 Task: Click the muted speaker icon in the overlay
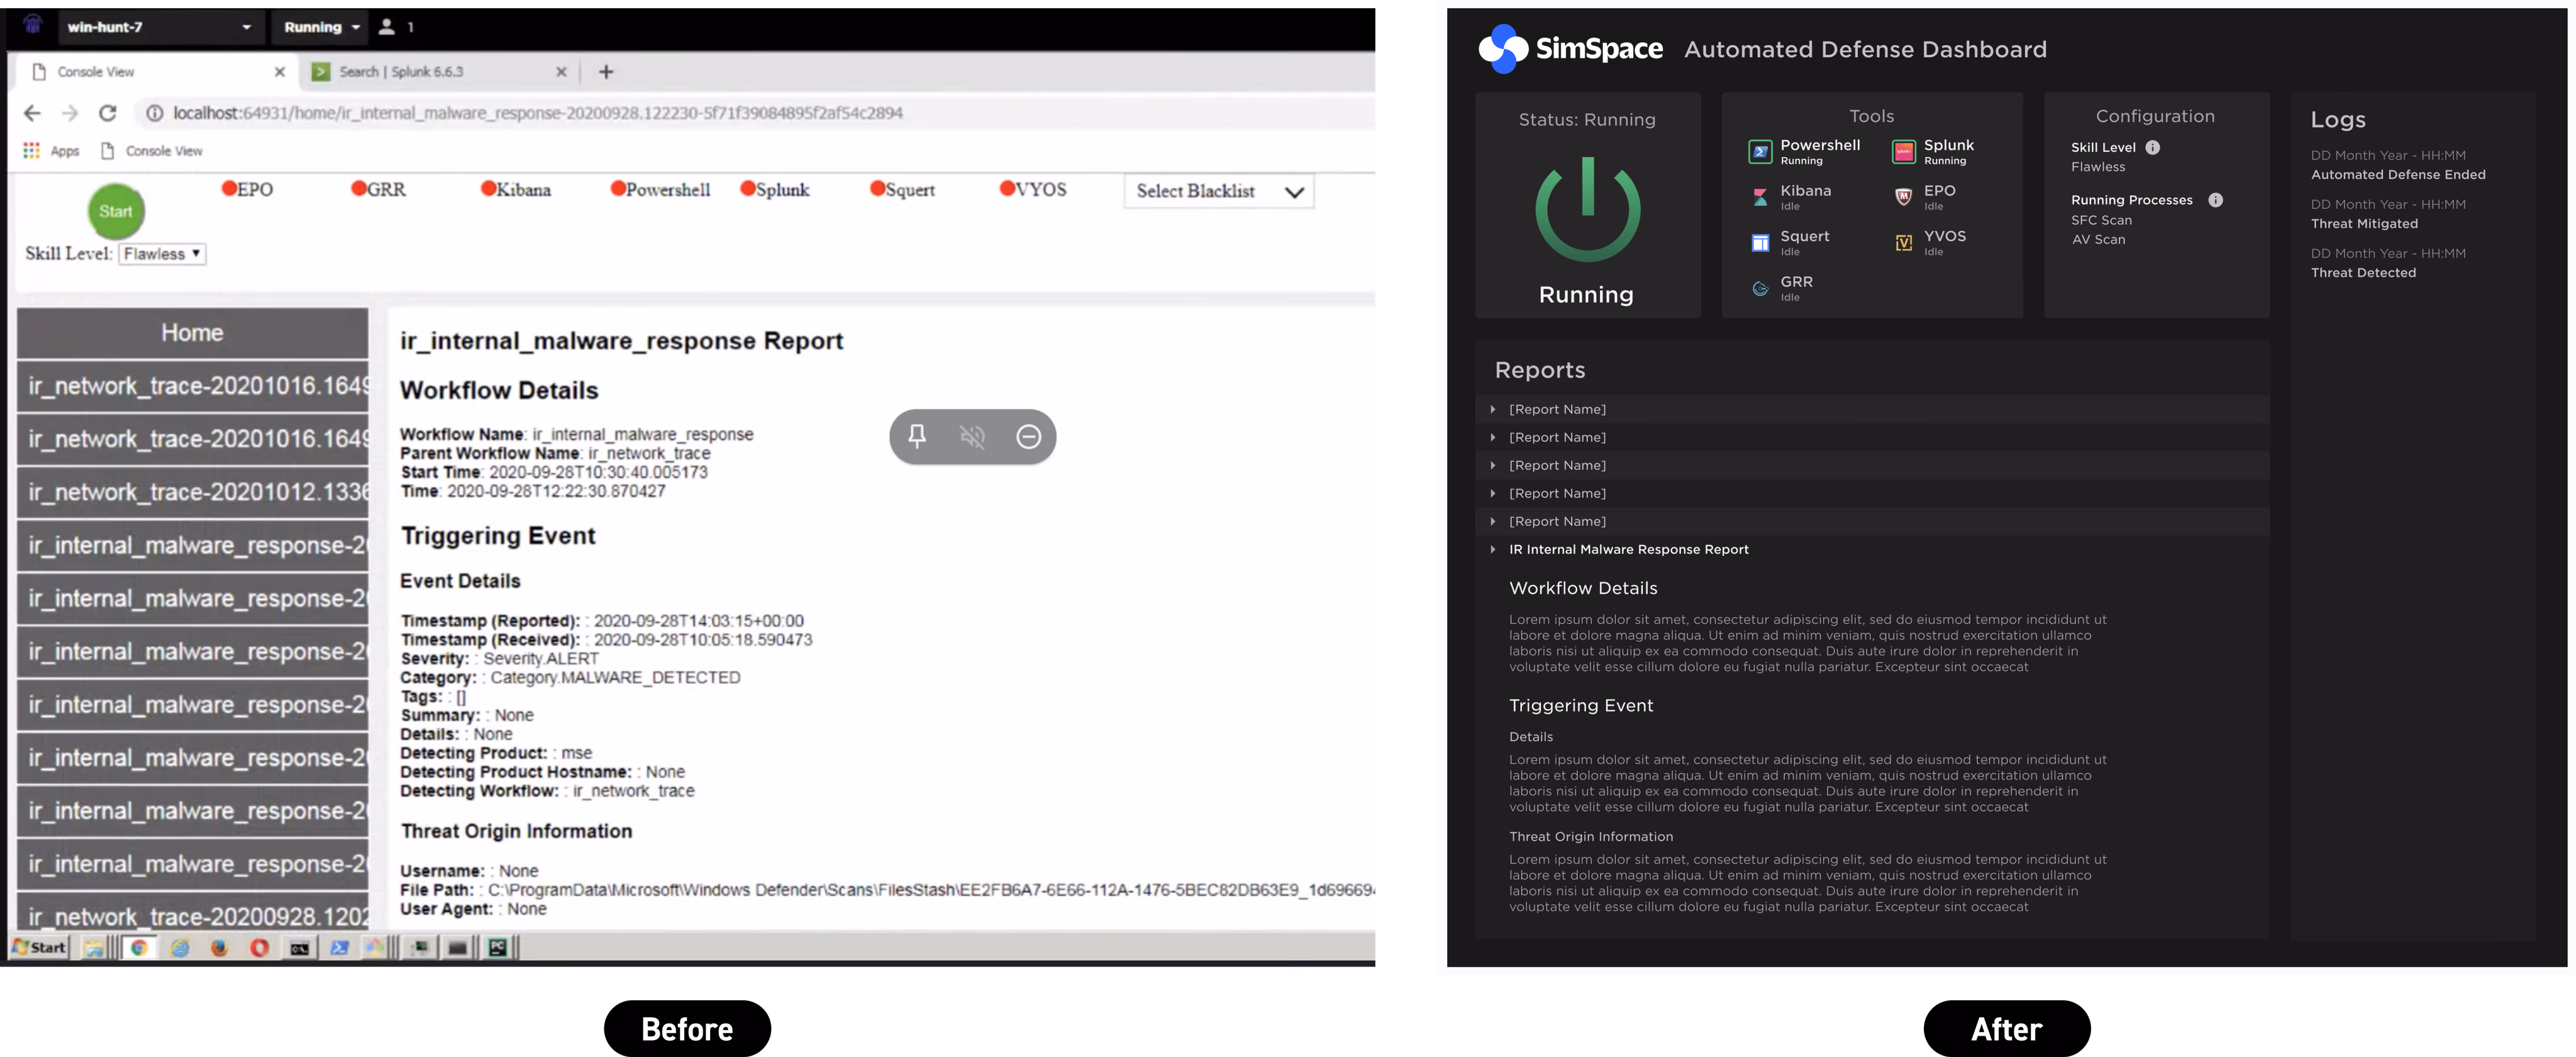972,436
